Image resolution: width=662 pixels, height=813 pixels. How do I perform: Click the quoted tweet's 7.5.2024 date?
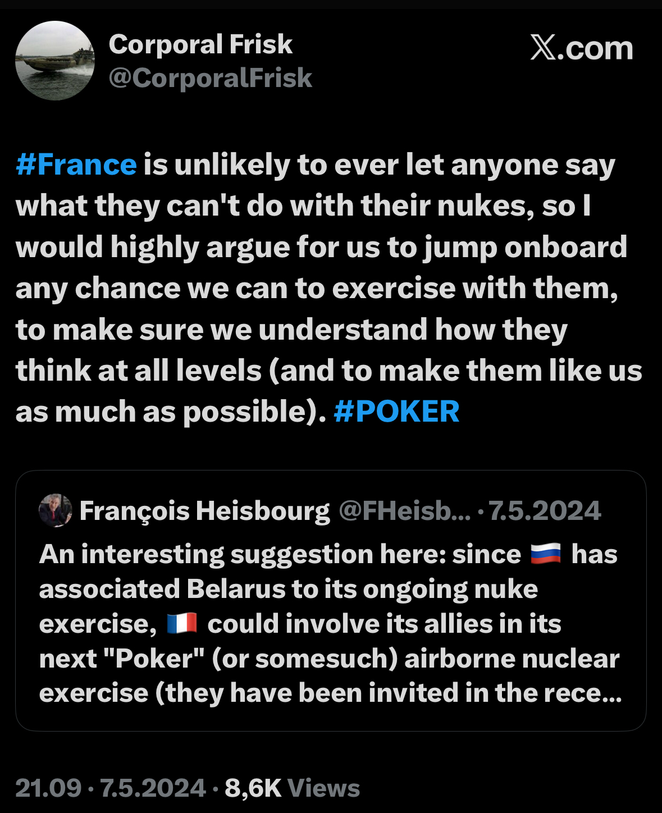pyautogui.click(x=545, y=511)
